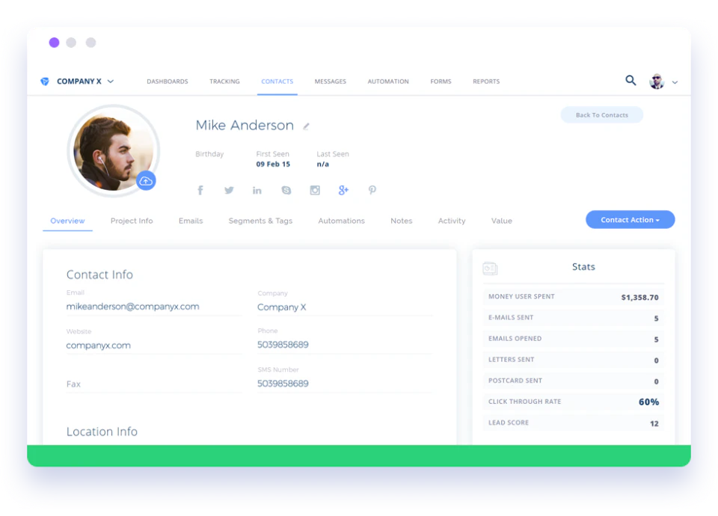
Task: Expand the Company X dropdown
Action: (x=110, y=81)
